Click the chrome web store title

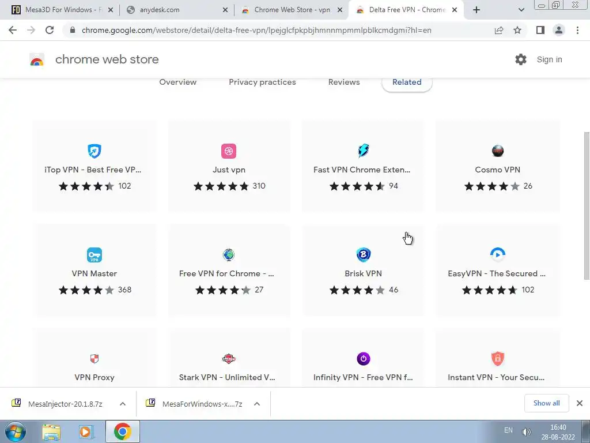pyautogui.click(x=107, y=59)
